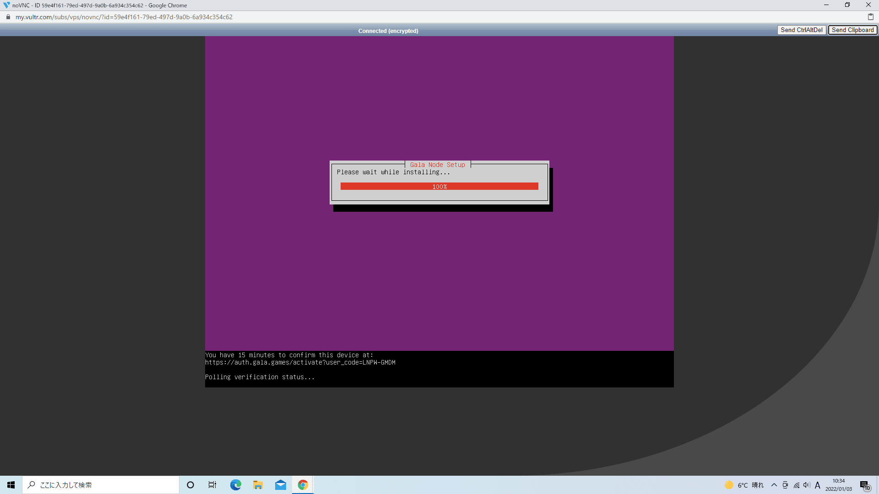The width and height of the screenshot is (879, 494).
Task: Click the lock icon beside the URL
Action: click(8, 17)
